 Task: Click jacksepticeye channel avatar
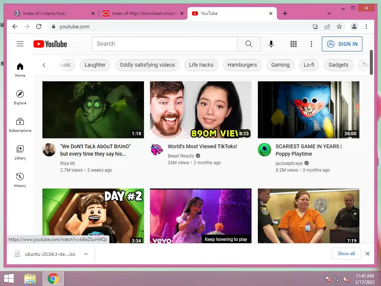click(x=265, y=150)
